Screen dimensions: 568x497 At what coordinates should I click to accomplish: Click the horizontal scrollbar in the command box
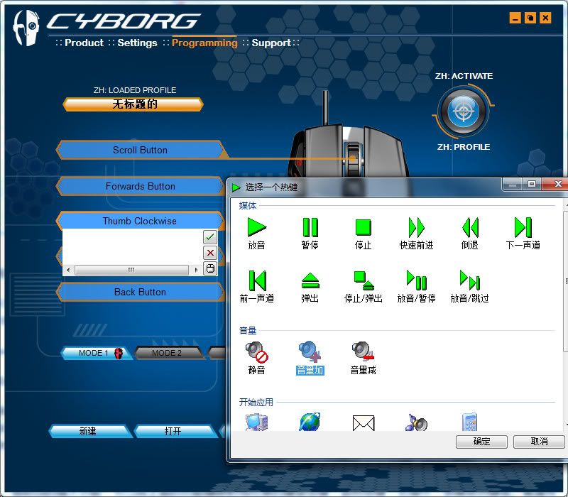(131, 270)
